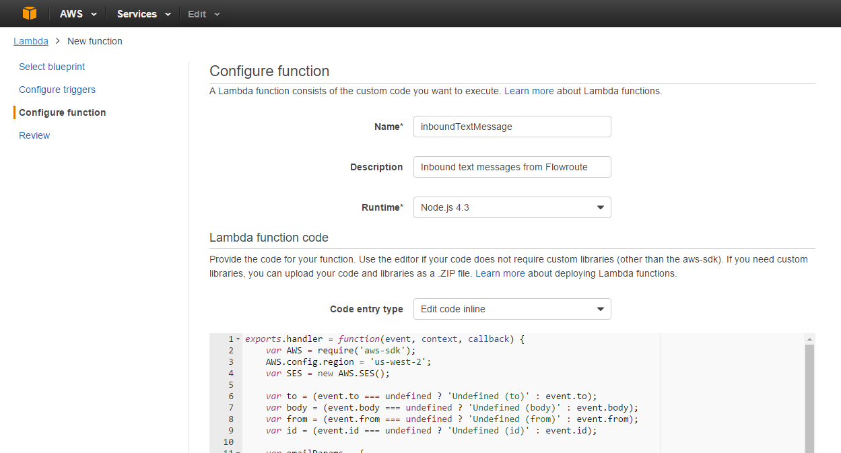Click the 'Configure function' heading
This screenshot has width=841, height=453.
pos(269,71)
